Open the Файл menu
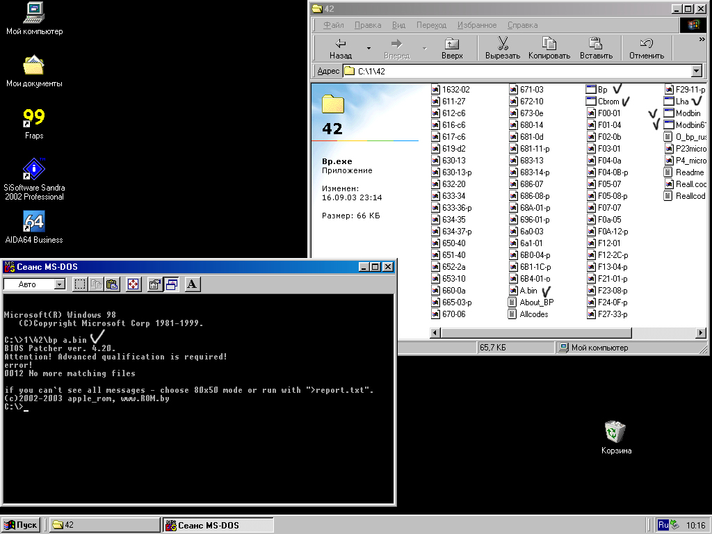Screen dimensions: 712x534 [x=333, y=25]
